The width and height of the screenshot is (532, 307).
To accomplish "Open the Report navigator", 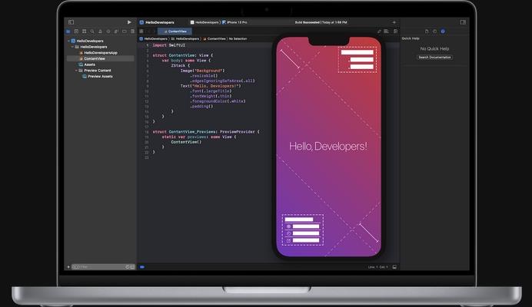I will [x=132, y=31].
